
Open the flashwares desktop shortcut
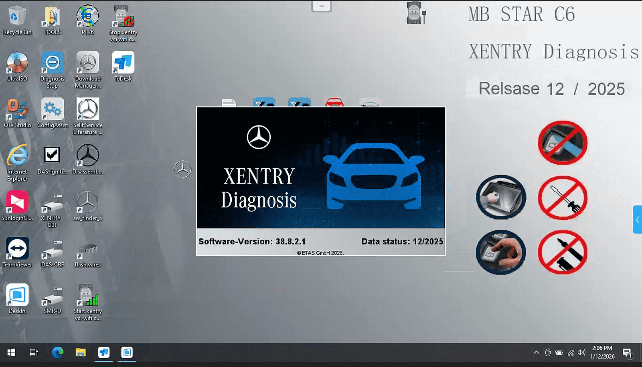87,250
